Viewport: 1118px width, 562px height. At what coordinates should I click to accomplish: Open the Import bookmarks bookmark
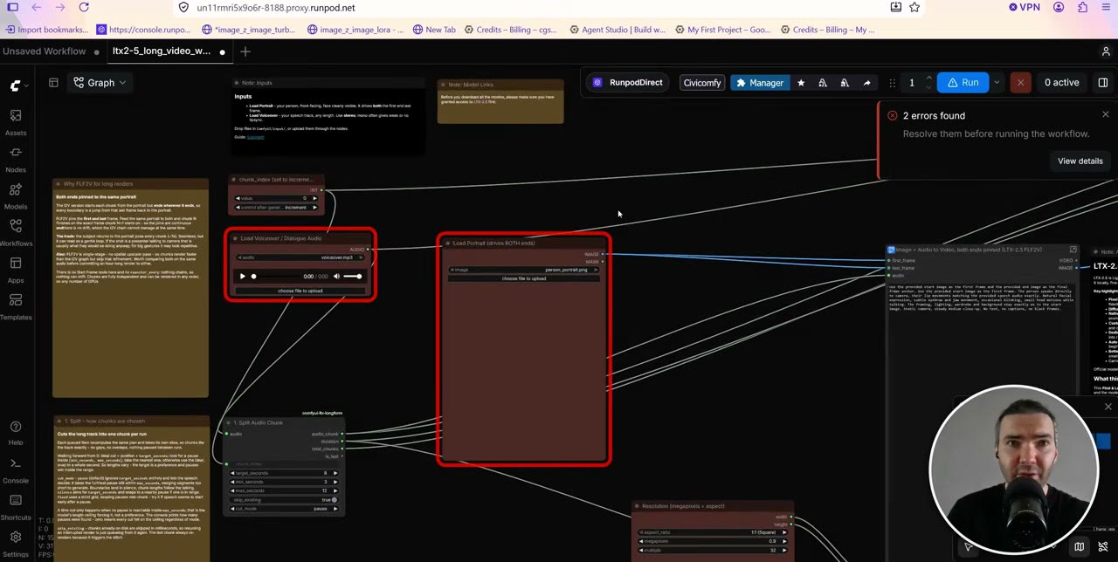pos(45,30)
